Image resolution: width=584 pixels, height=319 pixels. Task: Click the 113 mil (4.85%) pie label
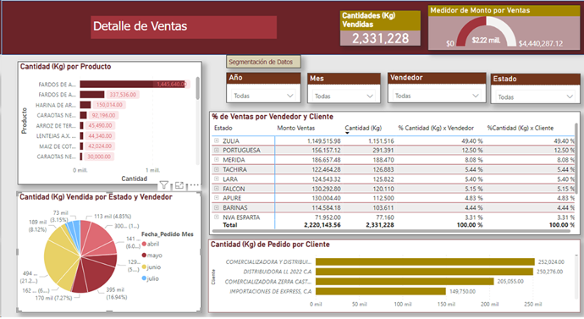[113, 217]
